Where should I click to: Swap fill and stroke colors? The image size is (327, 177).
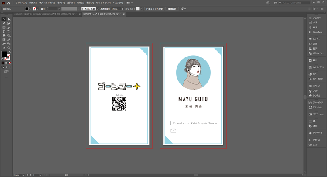[10, 52]
